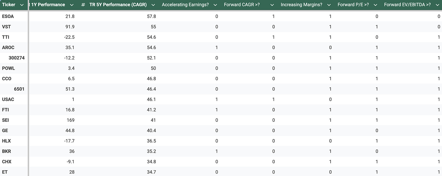Select the -9.1 value in CHX row
442x176 pixels.
point(70,161)
